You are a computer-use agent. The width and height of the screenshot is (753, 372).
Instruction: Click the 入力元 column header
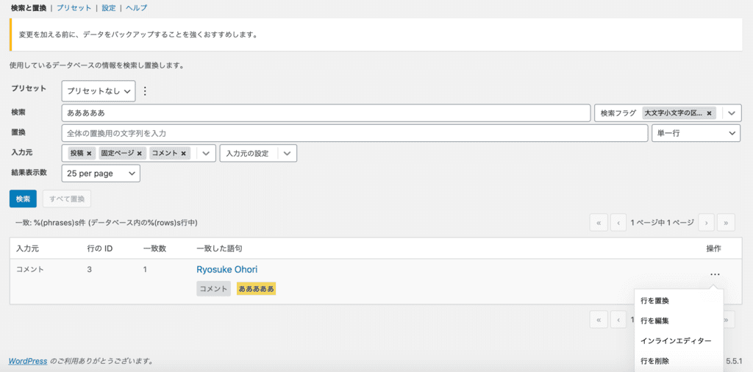27,248
